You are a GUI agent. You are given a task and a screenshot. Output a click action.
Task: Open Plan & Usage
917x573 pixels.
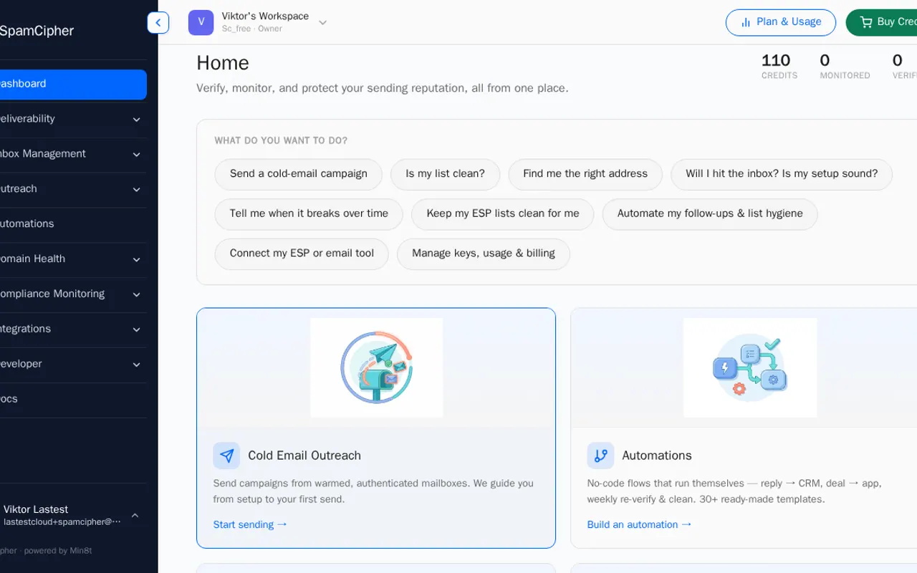[x=780, y=22]
